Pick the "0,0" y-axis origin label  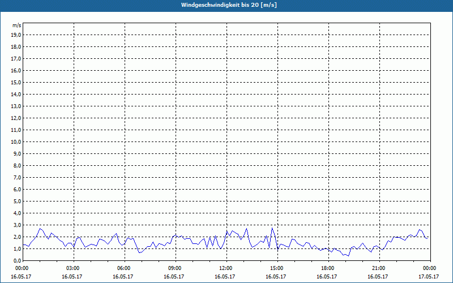[18, 260]
